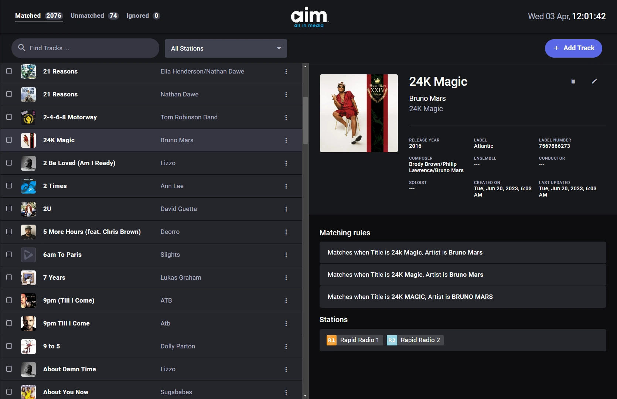Click the 'Dolly Parton' artist name
The width and height of the screenshot is (617, 399).
tap(178, 347)
